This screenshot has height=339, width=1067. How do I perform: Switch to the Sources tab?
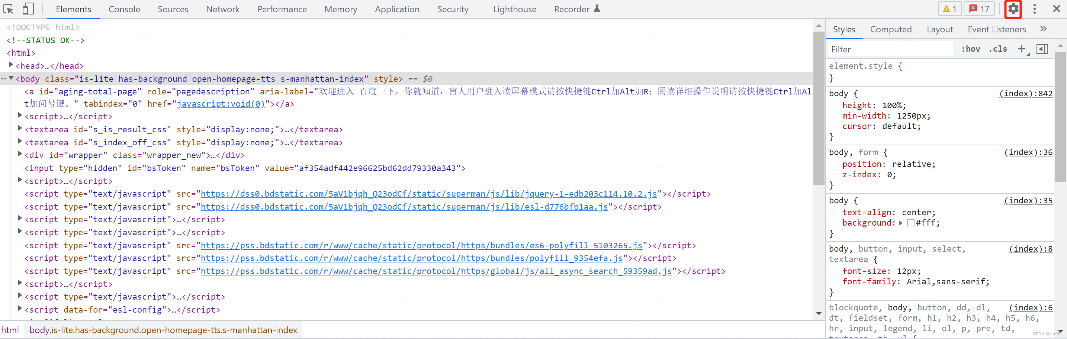pos(173,9)
